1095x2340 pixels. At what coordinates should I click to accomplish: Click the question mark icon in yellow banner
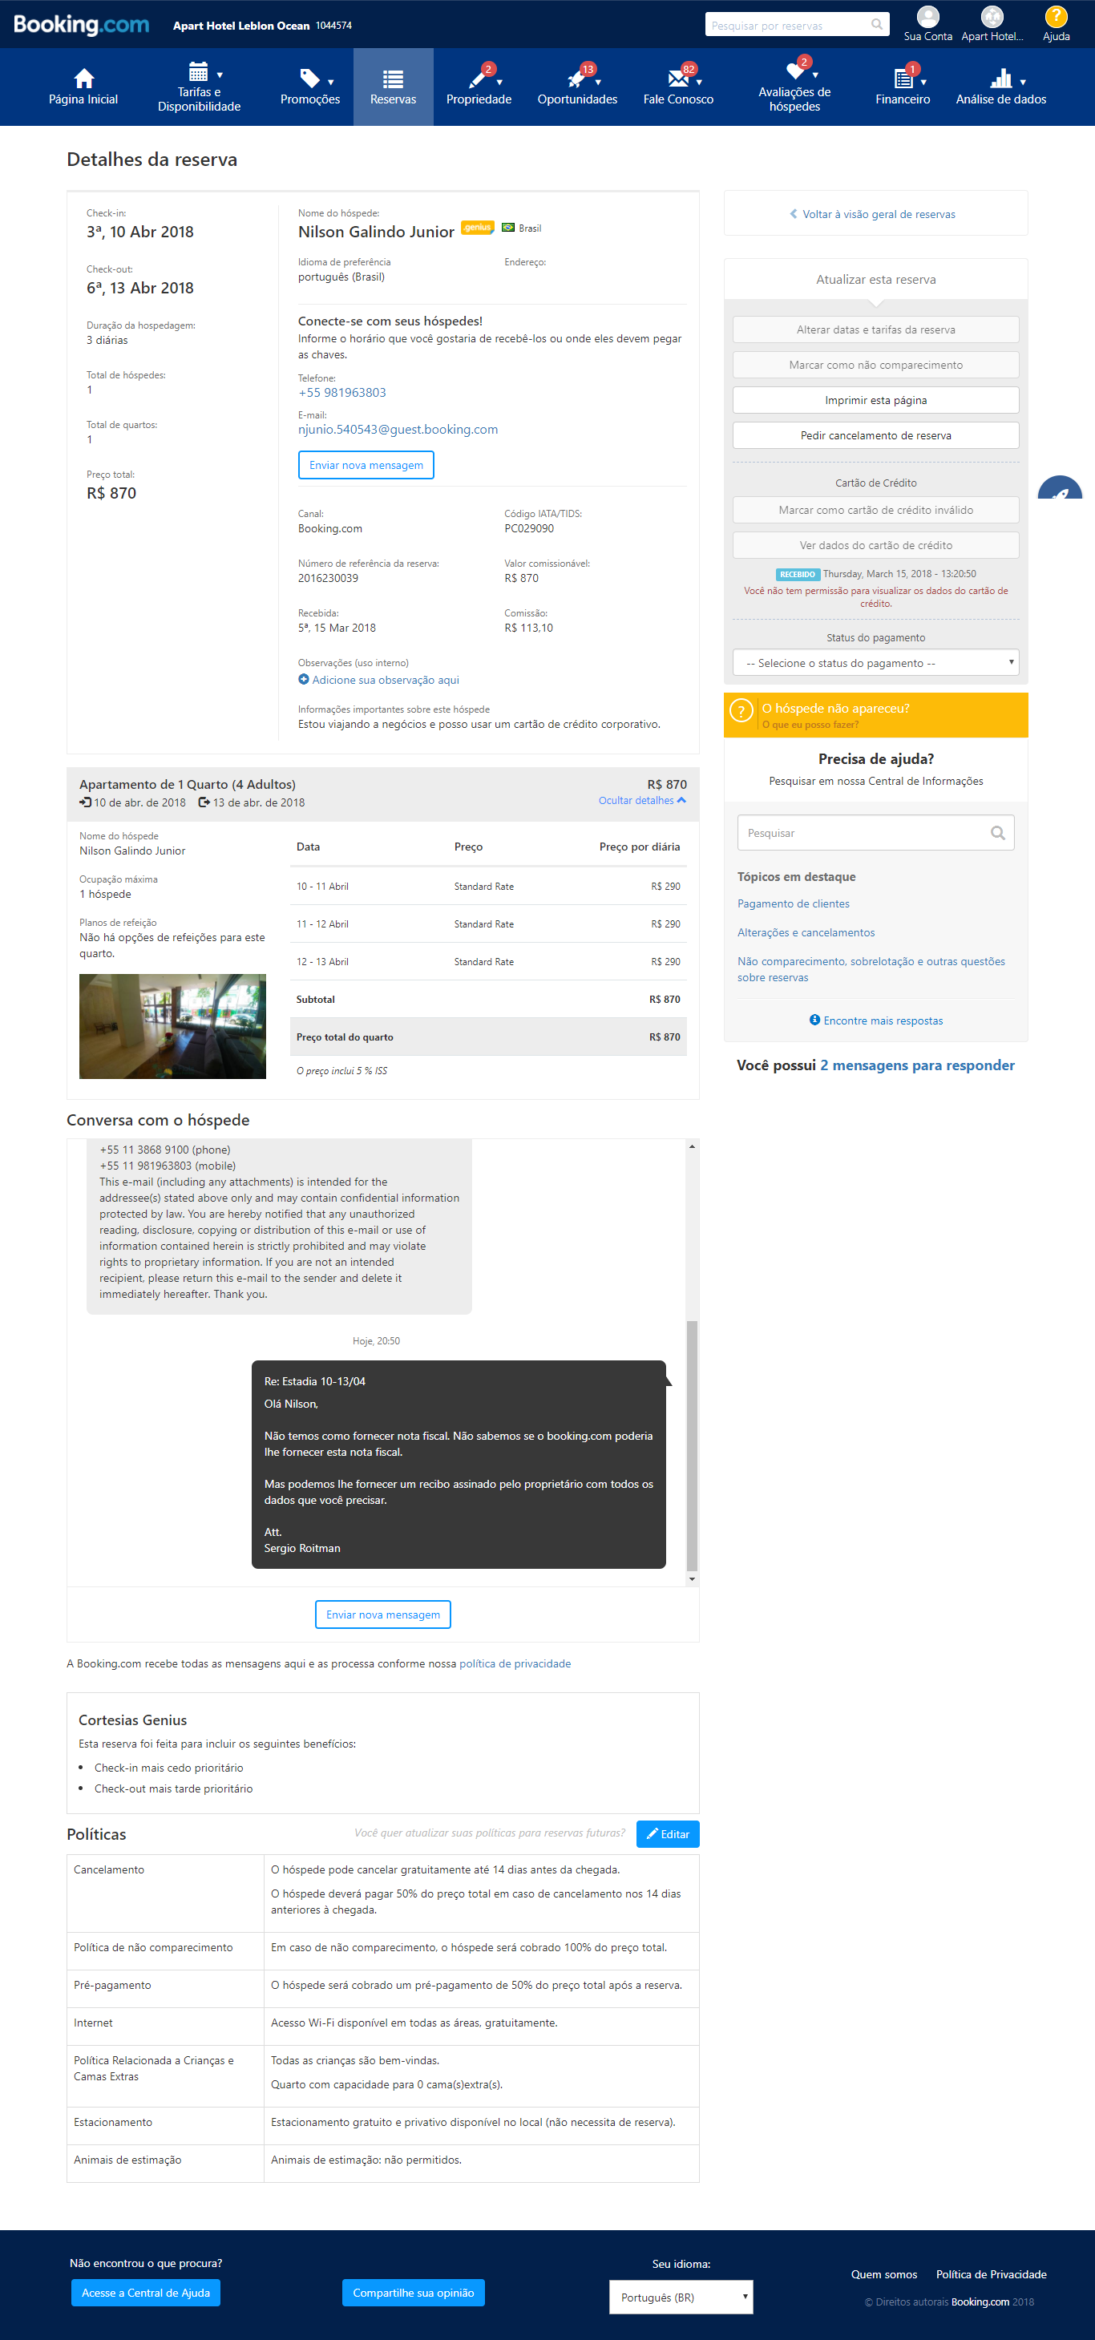(x=741, y=710)
